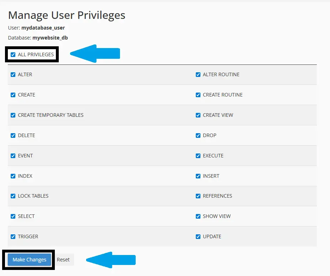Disable the DROP privilege checkbox
Image resolution: width=330 pixels, height=276 pixels.
pyautogui.click(x=198, y=135)
